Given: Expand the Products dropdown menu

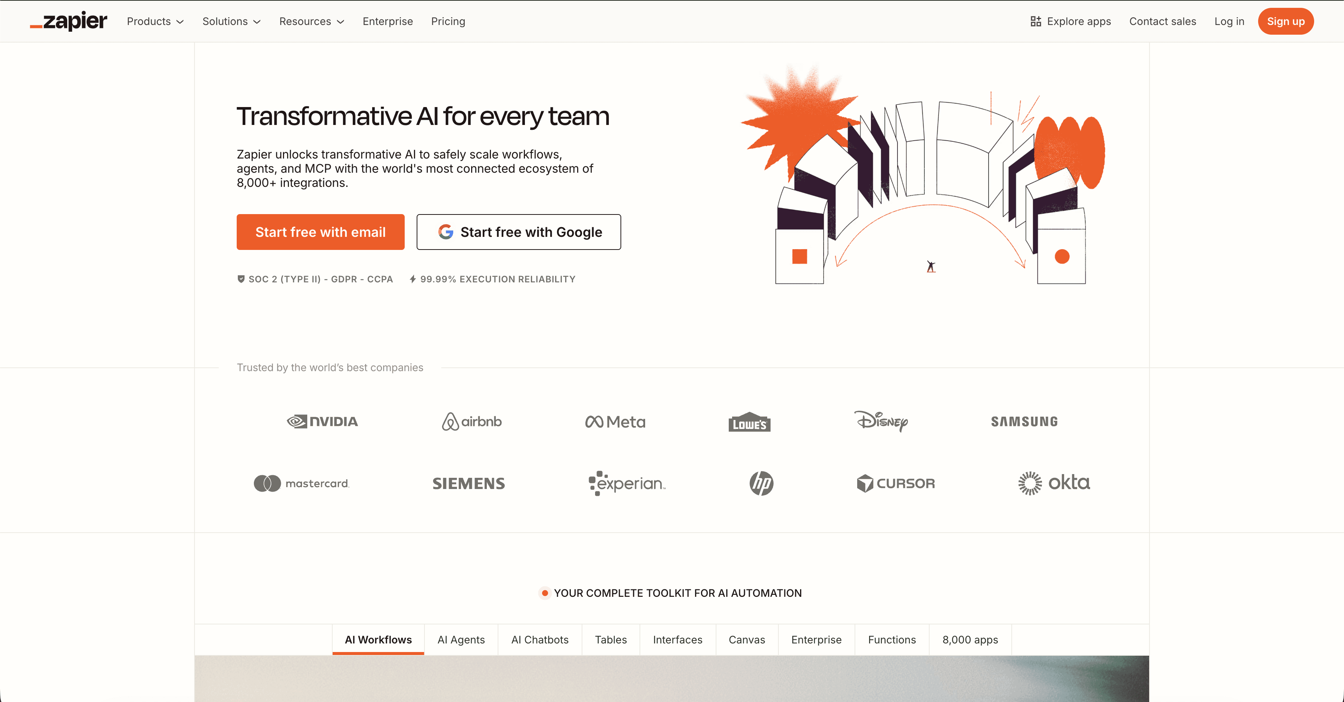Looking at the screenshot, I should pos(155,21).
